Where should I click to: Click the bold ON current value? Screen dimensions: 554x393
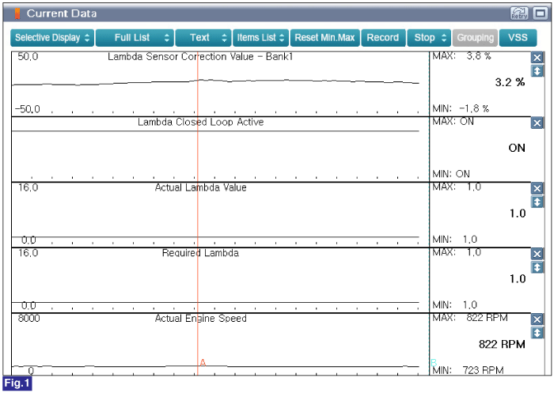point(517,148)
